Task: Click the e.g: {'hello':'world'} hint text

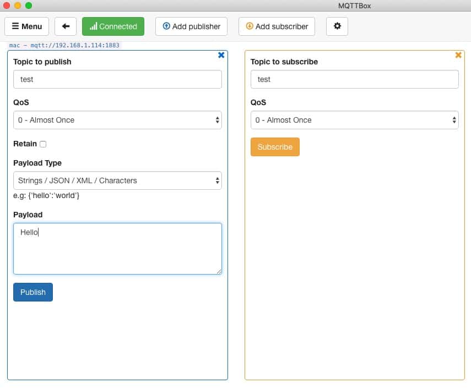Action: coord(46,195)
